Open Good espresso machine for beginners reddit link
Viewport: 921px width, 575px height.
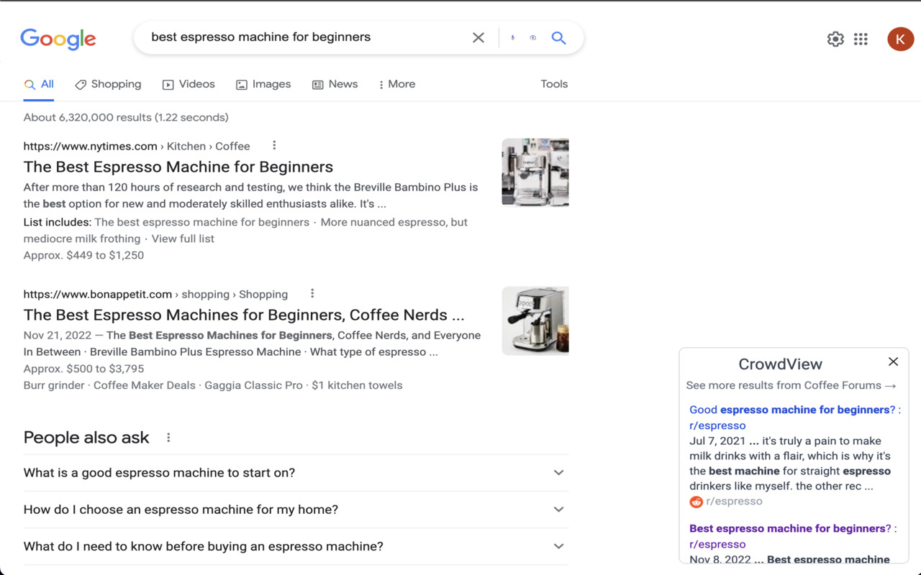pyautogui.click(x=794, y=418)
